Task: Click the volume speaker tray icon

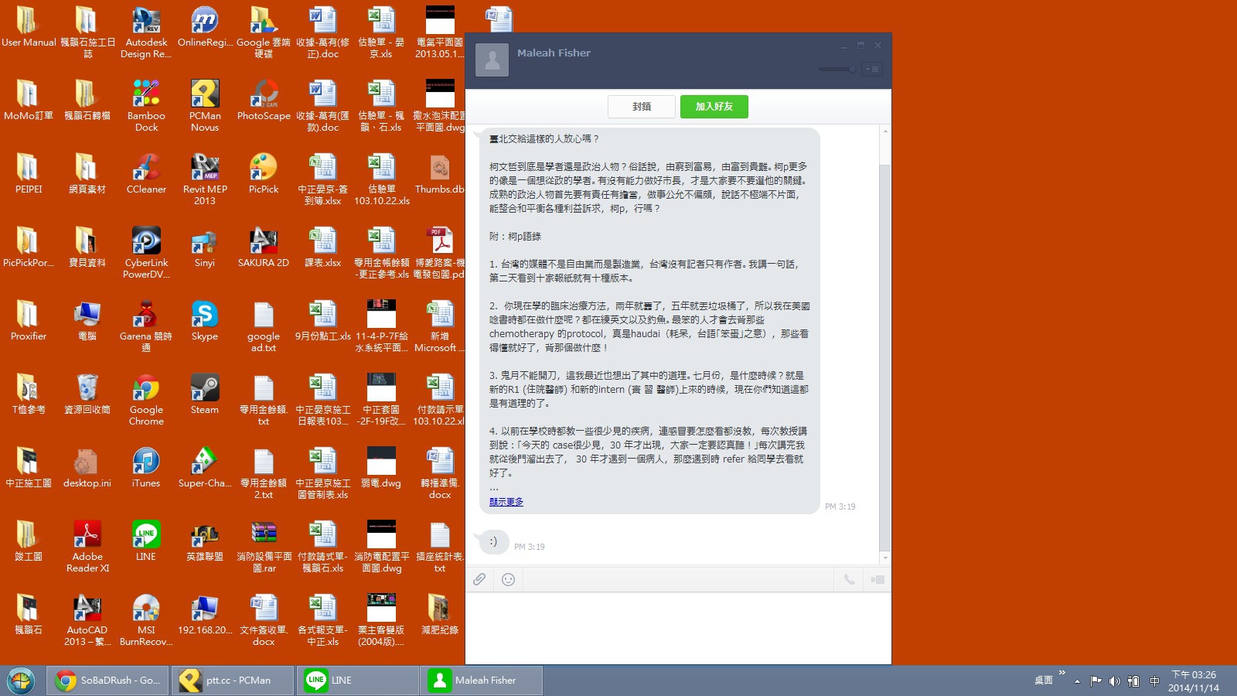Action: pos(1114,681)
